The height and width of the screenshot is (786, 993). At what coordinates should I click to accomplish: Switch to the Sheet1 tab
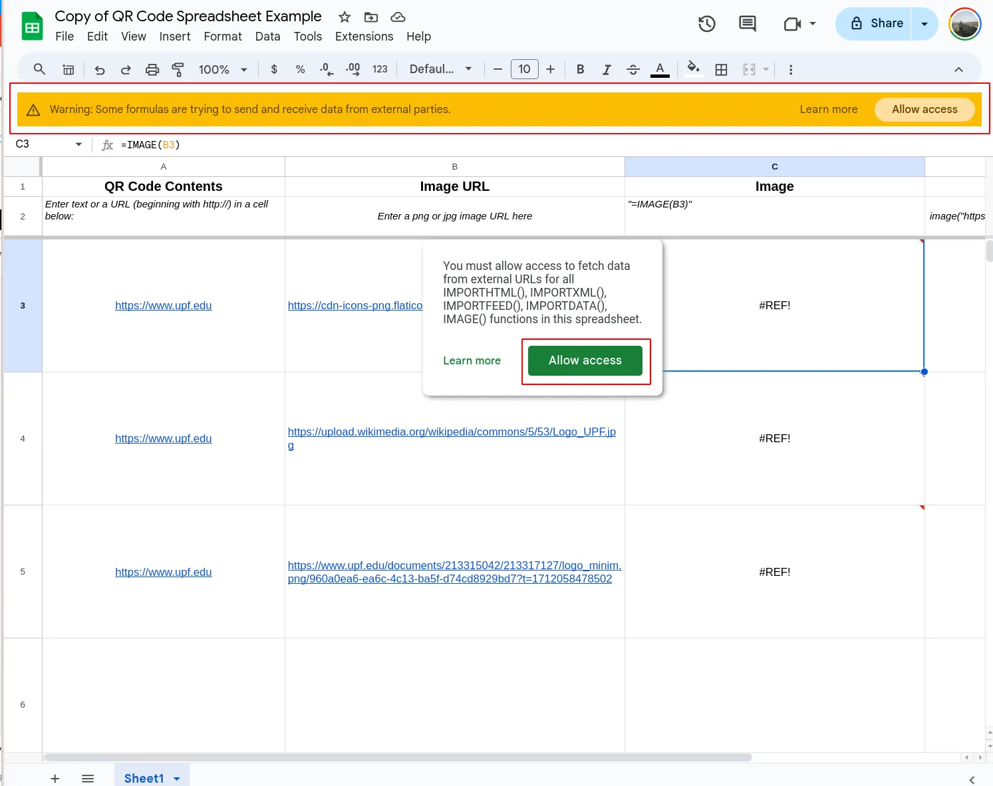(144, 777)
